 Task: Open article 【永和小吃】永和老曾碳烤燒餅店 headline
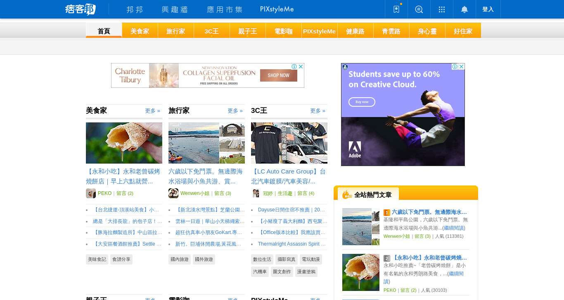click(123, 176)
